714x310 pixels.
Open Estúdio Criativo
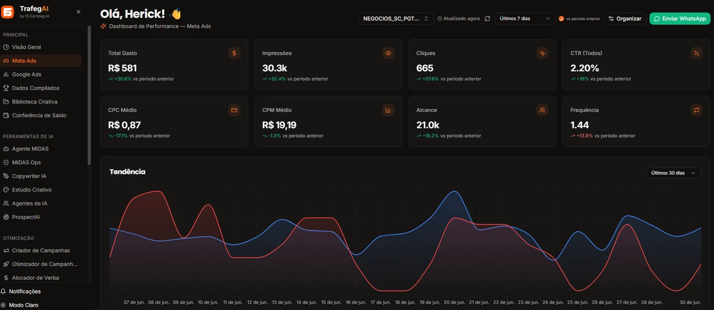[x=41, y=190]
